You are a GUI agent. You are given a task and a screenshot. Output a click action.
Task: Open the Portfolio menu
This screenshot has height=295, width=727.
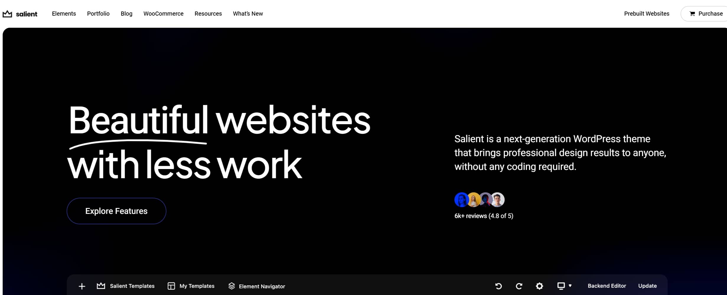[98, 14]
